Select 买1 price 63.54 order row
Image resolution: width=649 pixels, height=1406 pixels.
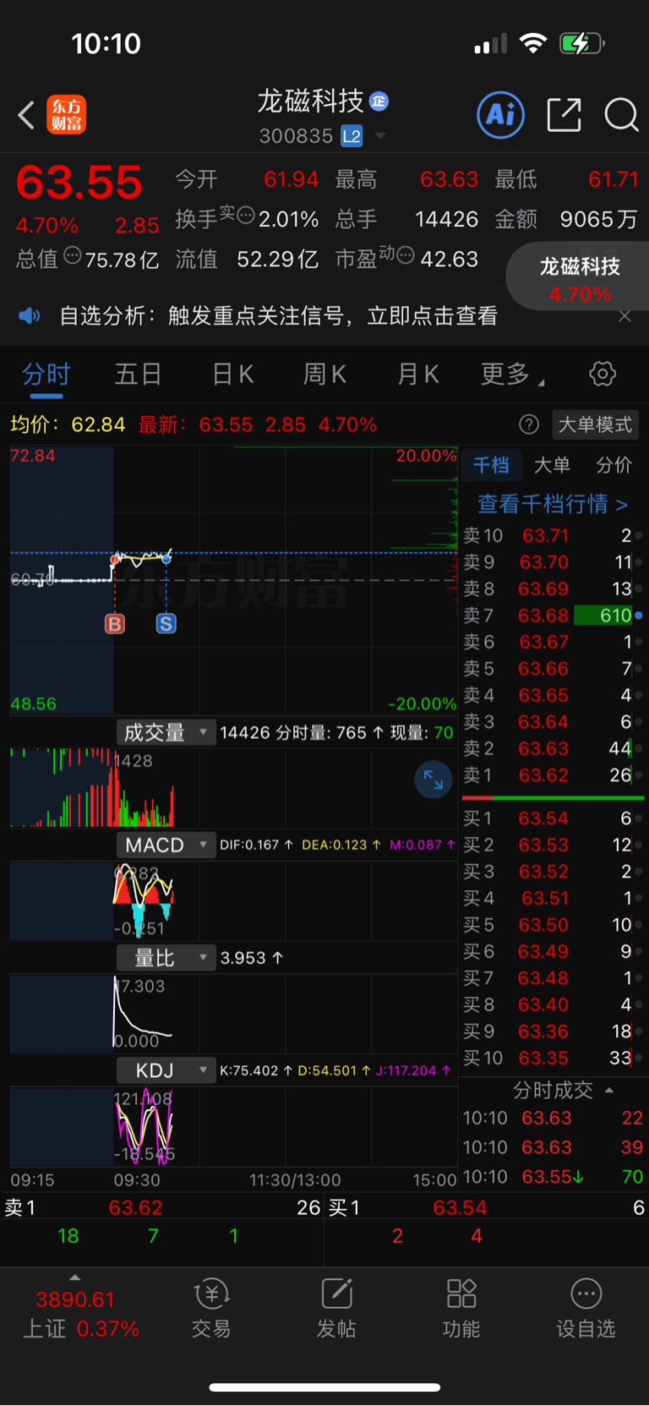553,818
